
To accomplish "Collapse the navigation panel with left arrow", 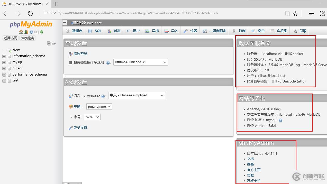I will click(65, 22).
